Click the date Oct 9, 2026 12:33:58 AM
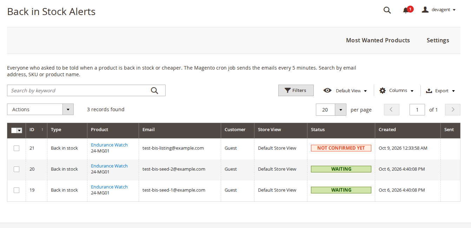The width and height of the screenshot is (471, 228). [403, 148]
